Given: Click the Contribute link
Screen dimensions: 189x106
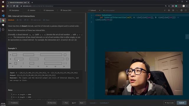Looking at the screenshot, I should (104, 103).
